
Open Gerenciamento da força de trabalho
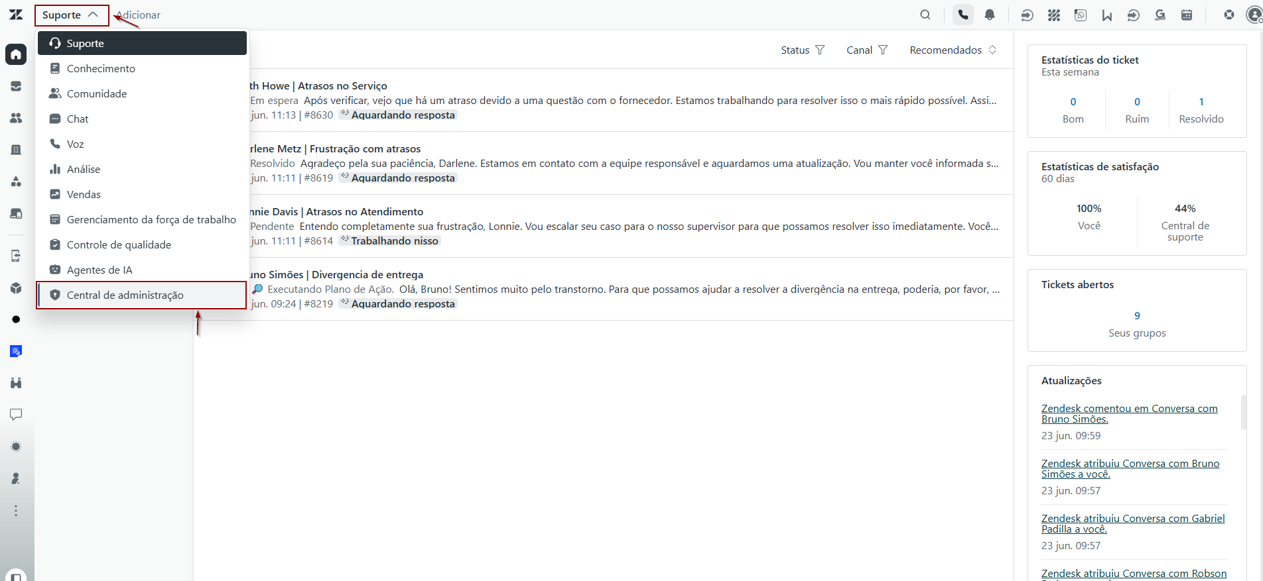[142, 219]
